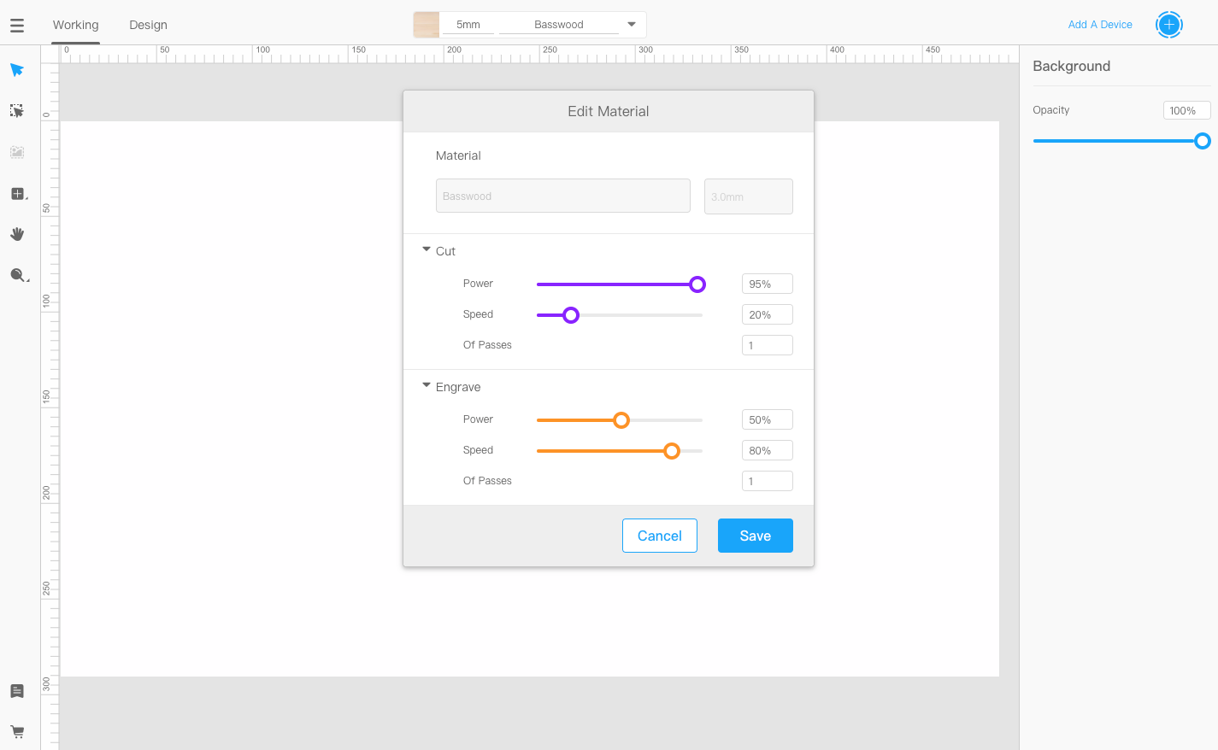Click the Material label in dialog
Screen dimensions: 1218x750
click(x=458, y=155)
